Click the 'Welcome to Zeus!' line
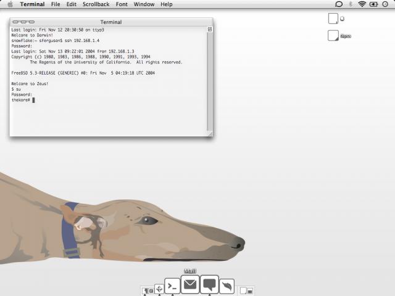The image size is (395, 296). point(30,84)
